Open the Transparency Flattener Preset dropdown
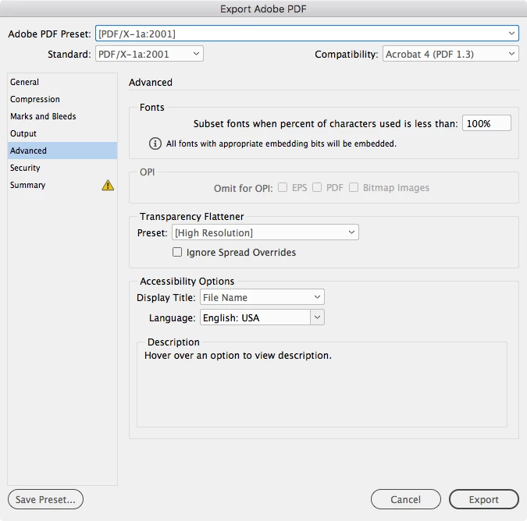The image size is (527, 521). [265, 232]
